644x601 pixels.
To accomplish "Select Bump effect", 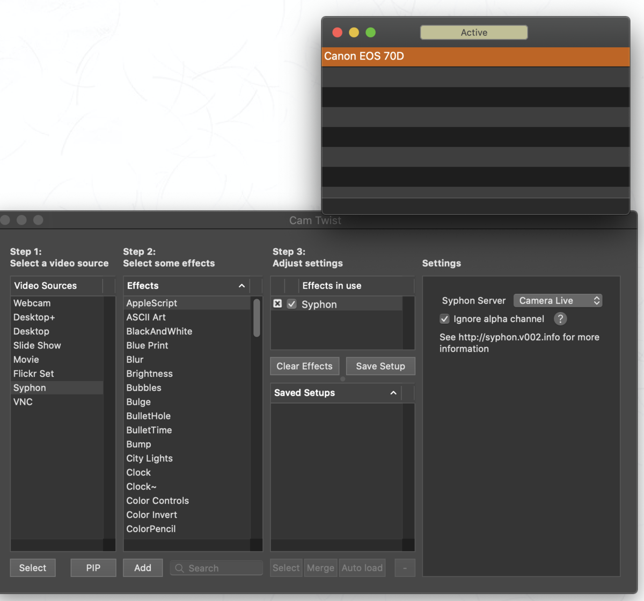I will click(187, 444).
